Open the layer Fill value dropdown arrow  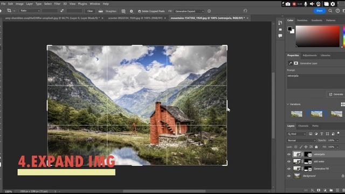tap(337, 147)
